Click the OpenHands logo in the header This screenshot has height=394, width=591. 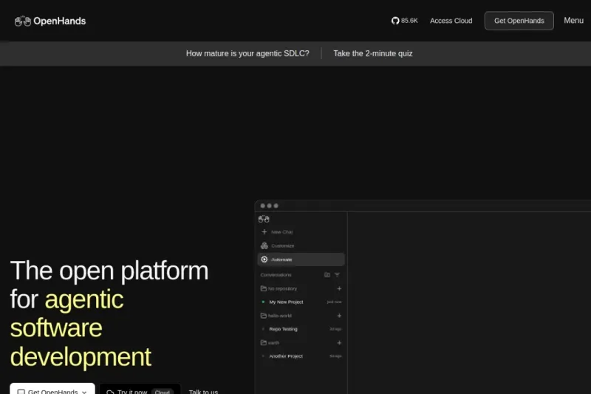(50, 21)
